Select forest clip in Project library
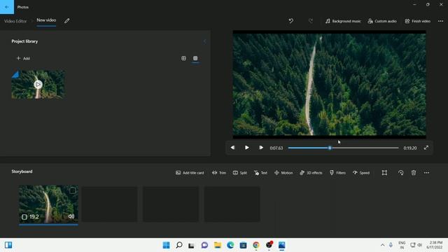The width and height of the screenshot is (448, 252). pos(38,85)
